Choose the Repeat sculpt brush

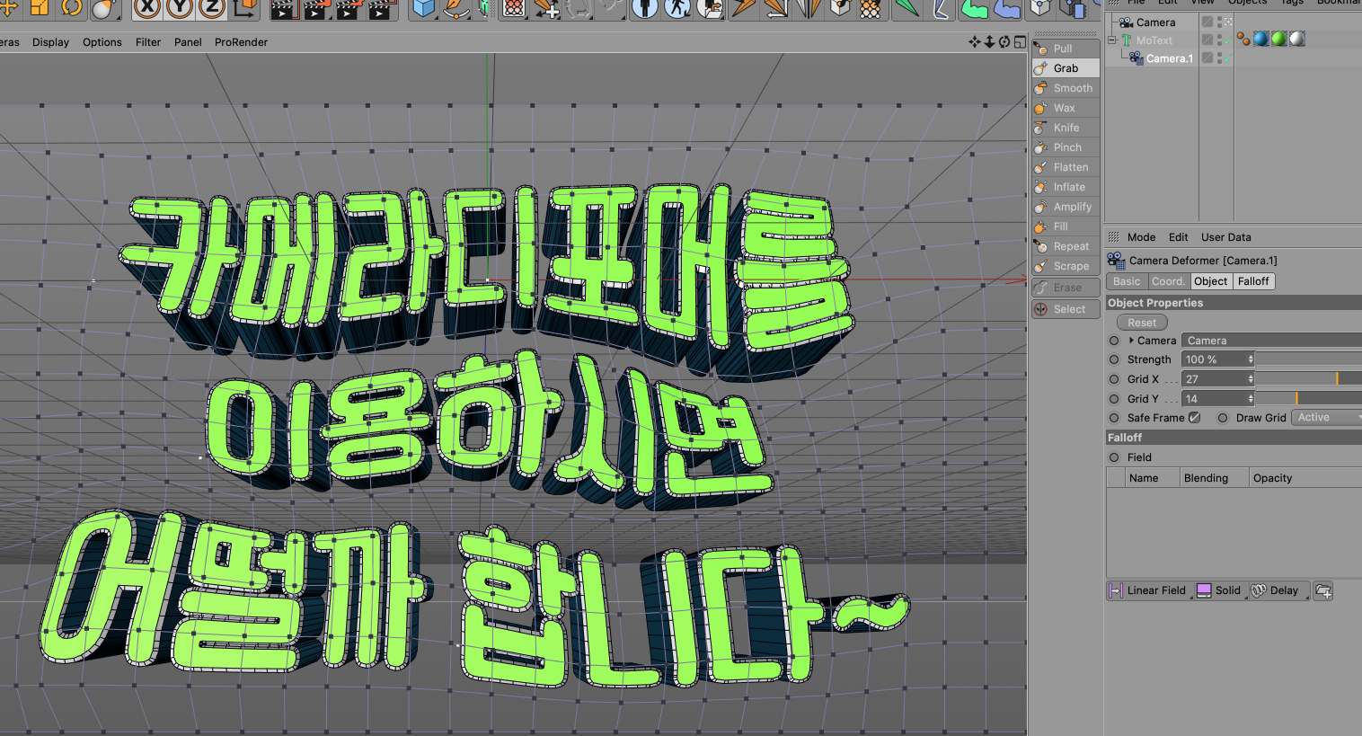click(1066, 246)
